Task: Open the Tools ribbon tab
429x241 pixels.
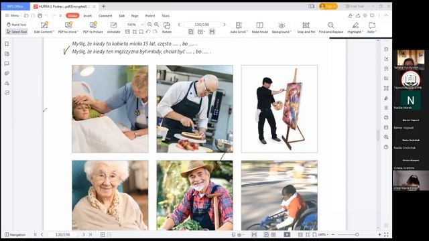Action: (166, 16)
